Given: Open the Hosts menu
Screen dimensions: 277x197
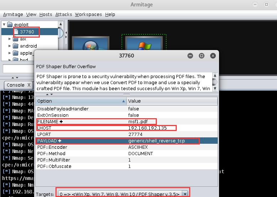Looking at the screenshot, I should tap(46, 15).
